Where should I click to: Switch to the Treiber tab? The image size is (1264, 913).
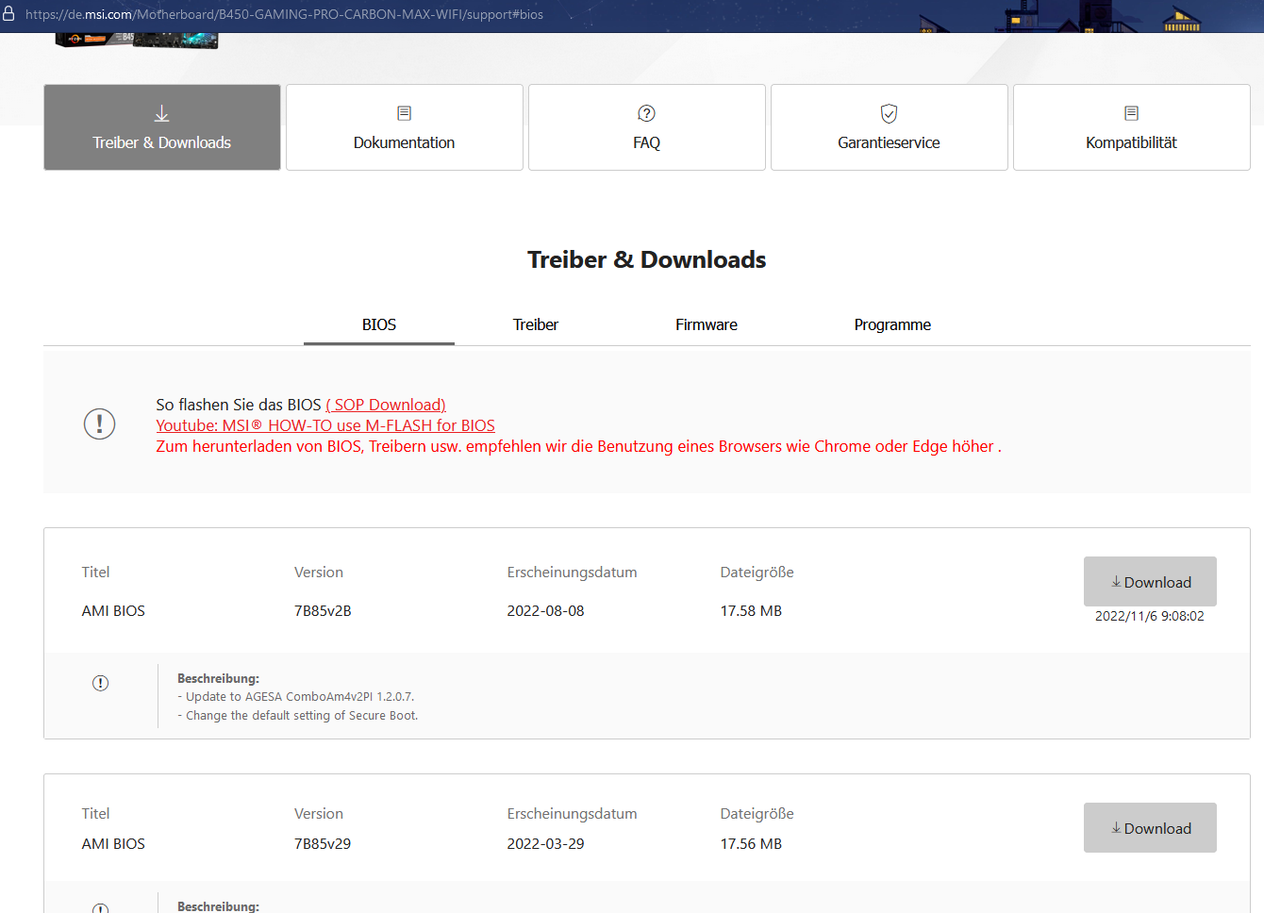pyautogui.click(x=536, y=324)
